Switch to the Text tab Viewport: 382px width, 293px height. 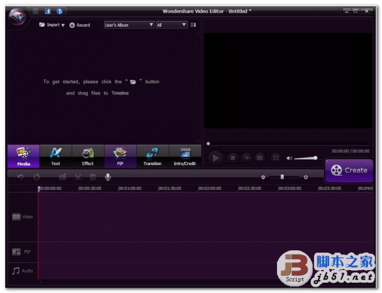(x=55, y=156)
